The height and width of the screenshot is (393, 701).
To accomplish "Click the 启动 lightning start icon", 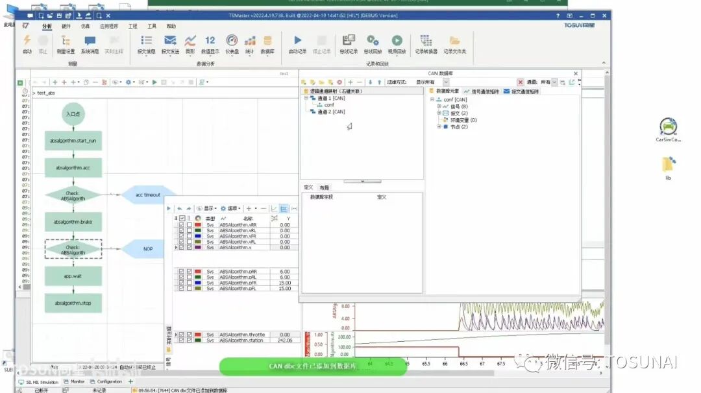I will [27, 41].
